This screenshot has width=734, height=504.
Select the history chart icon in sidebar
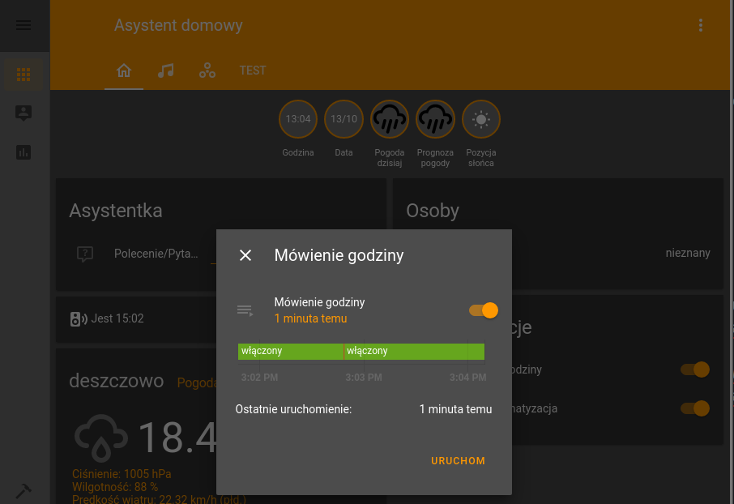pyautogui.click(x=23, y=152)
